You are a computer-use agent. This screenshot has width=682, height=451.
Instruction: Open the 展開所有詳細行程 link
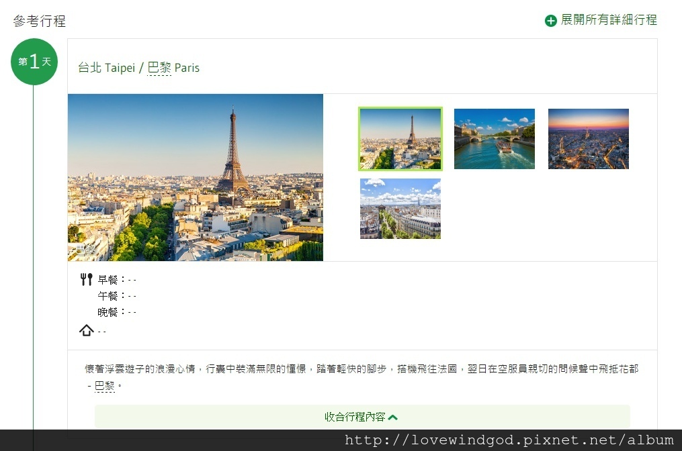click(609, 19)
